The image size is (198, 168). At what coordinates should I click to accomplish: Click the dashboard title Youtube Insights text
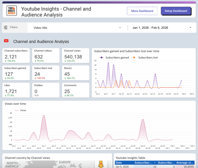56,12
